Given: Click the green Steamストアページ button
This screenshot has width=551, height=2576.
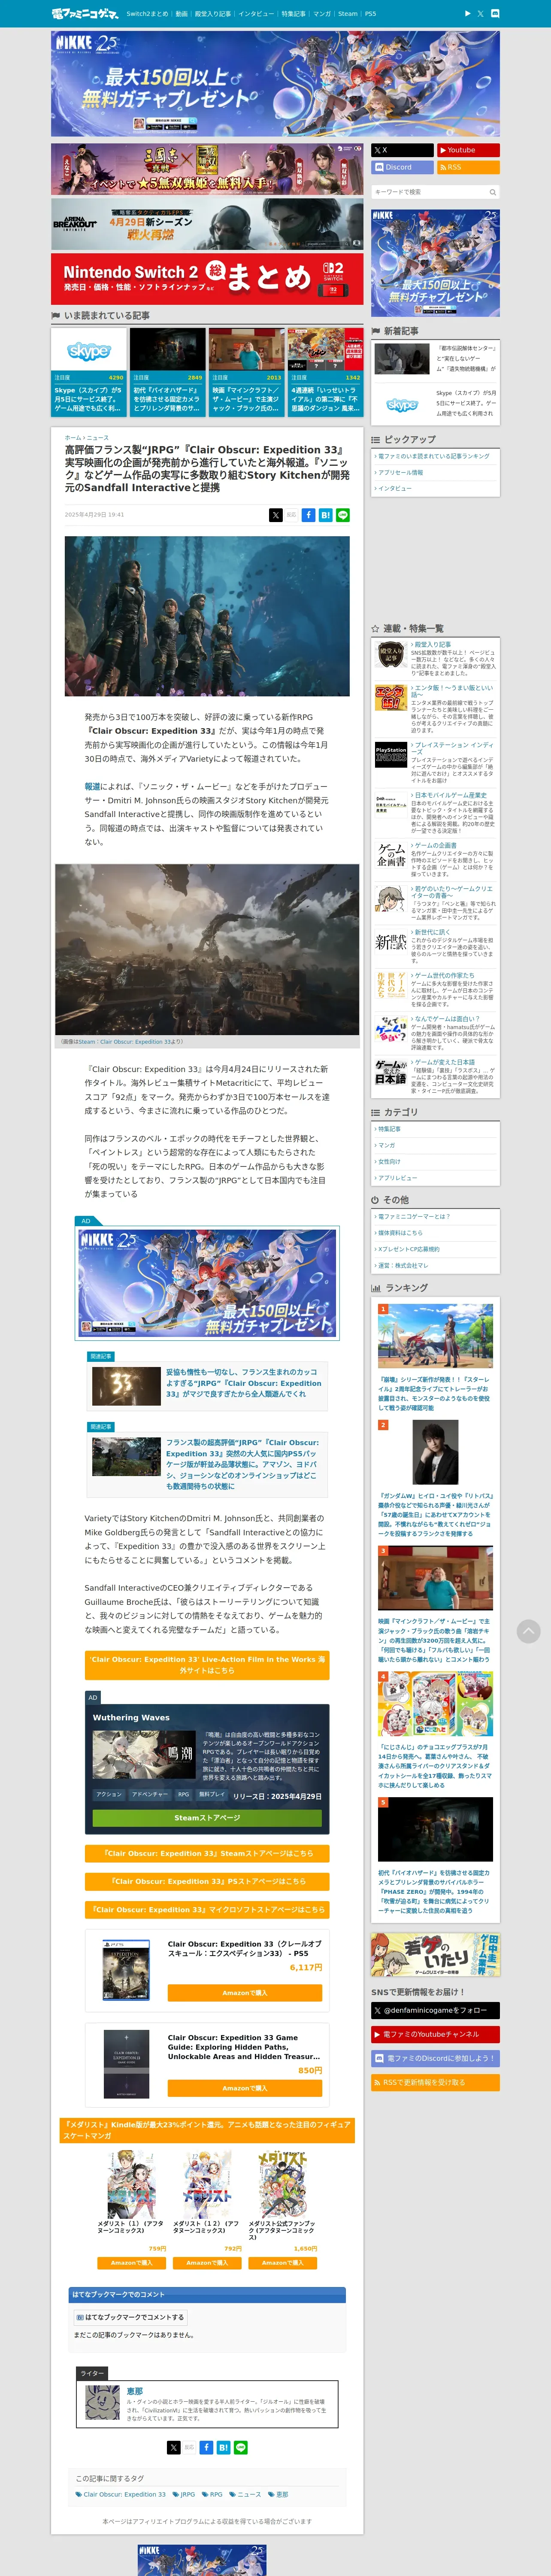Looking at the screenshot, I should 207,1818.
